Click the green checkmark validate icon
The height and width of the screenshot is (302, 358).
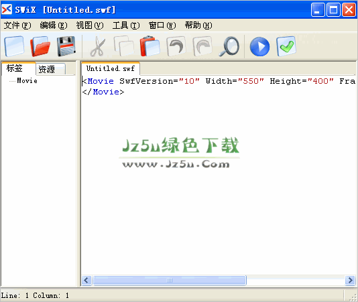(286, 46)
